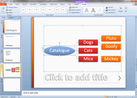Click the Change Shape button
The width and height of the screenshot is (137, 98).
pos(12,7)
